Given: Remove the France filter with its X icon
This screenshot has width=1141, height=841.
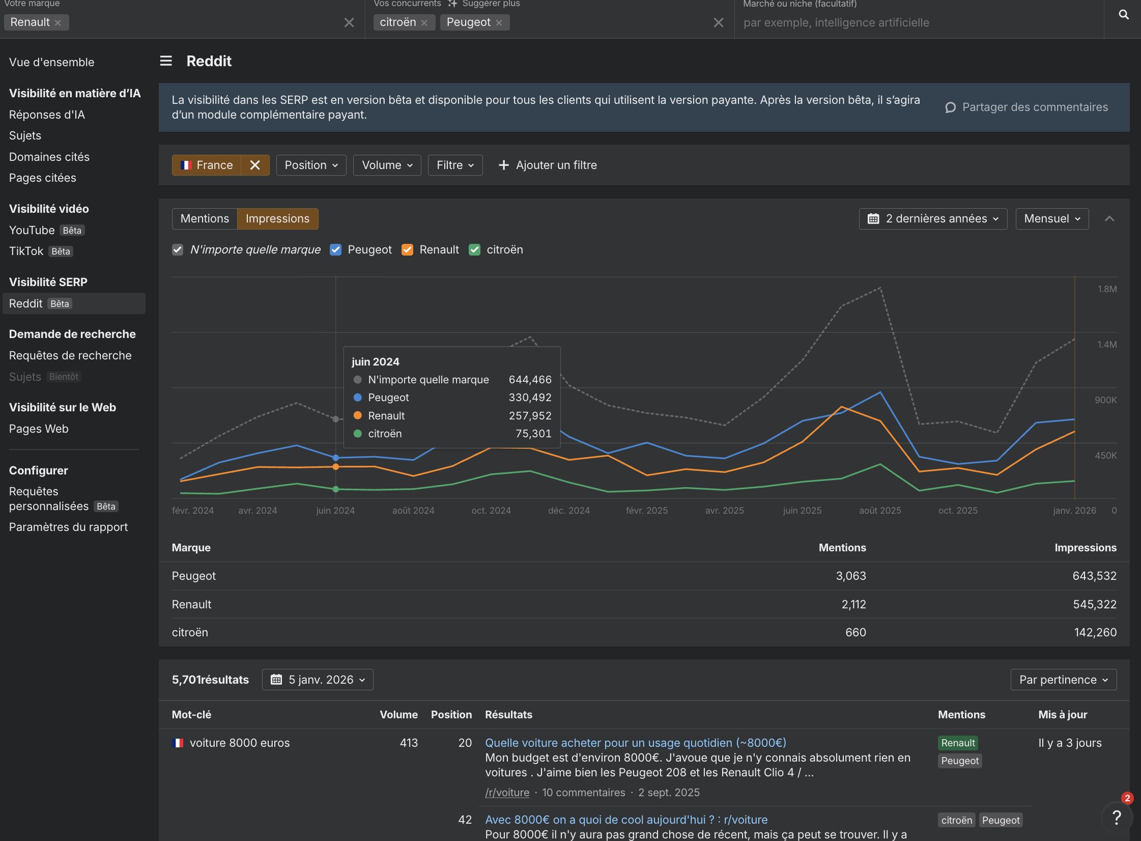Looking at the screenshot, I should click(255, 165).
